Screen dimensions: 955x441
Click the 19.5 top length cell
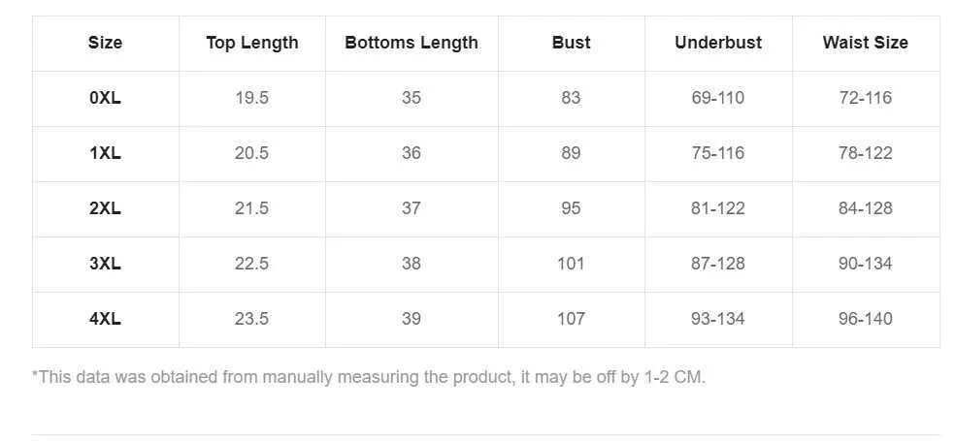[x=252, y=98]
